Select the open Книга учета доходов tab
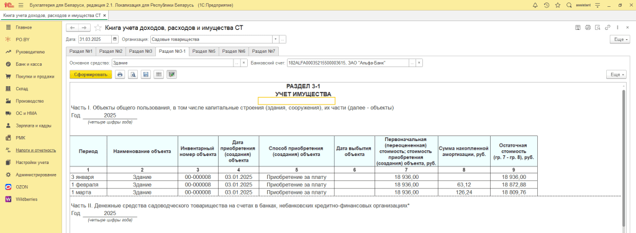The height and width of the screenshot is (233, 636). pyautogui.click(x=54, y=16)
